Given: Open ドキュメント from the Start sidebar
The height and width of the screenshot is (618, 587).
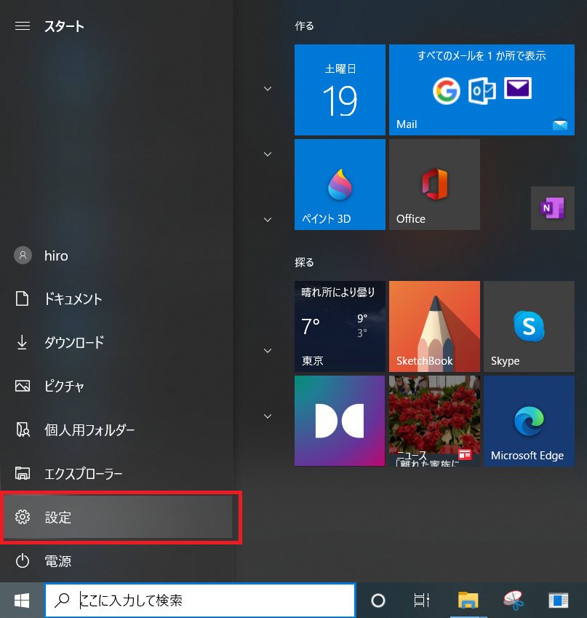Looking at the screenshot, I should [x=118, y=299].
